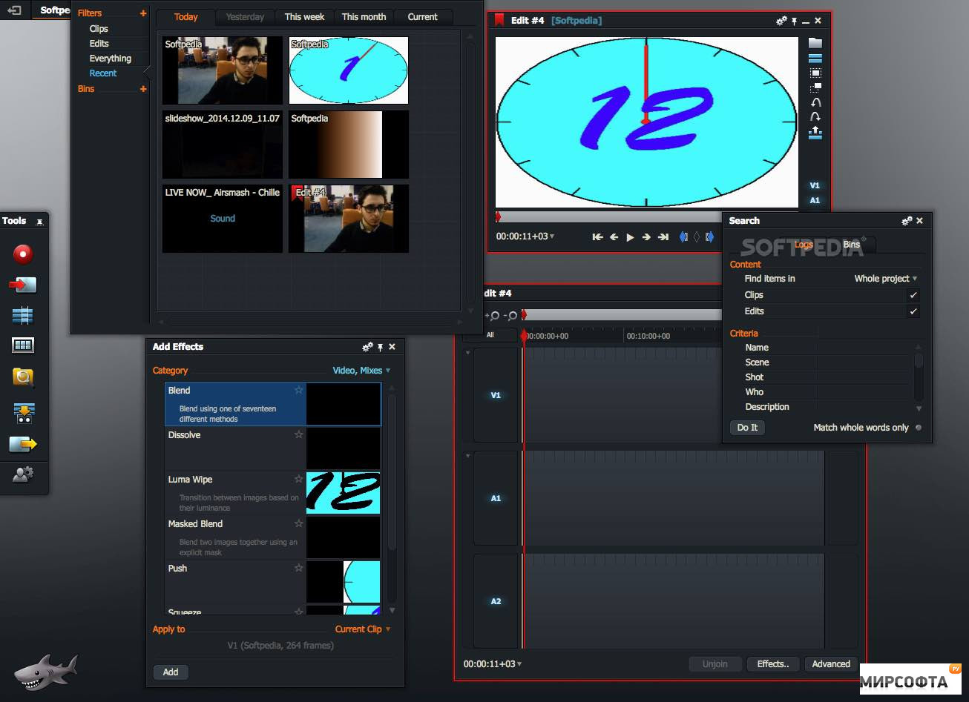This screenshot has height=702, width=969.
Task: Expand Filters with the plus icon
Action: click(143, 13)
